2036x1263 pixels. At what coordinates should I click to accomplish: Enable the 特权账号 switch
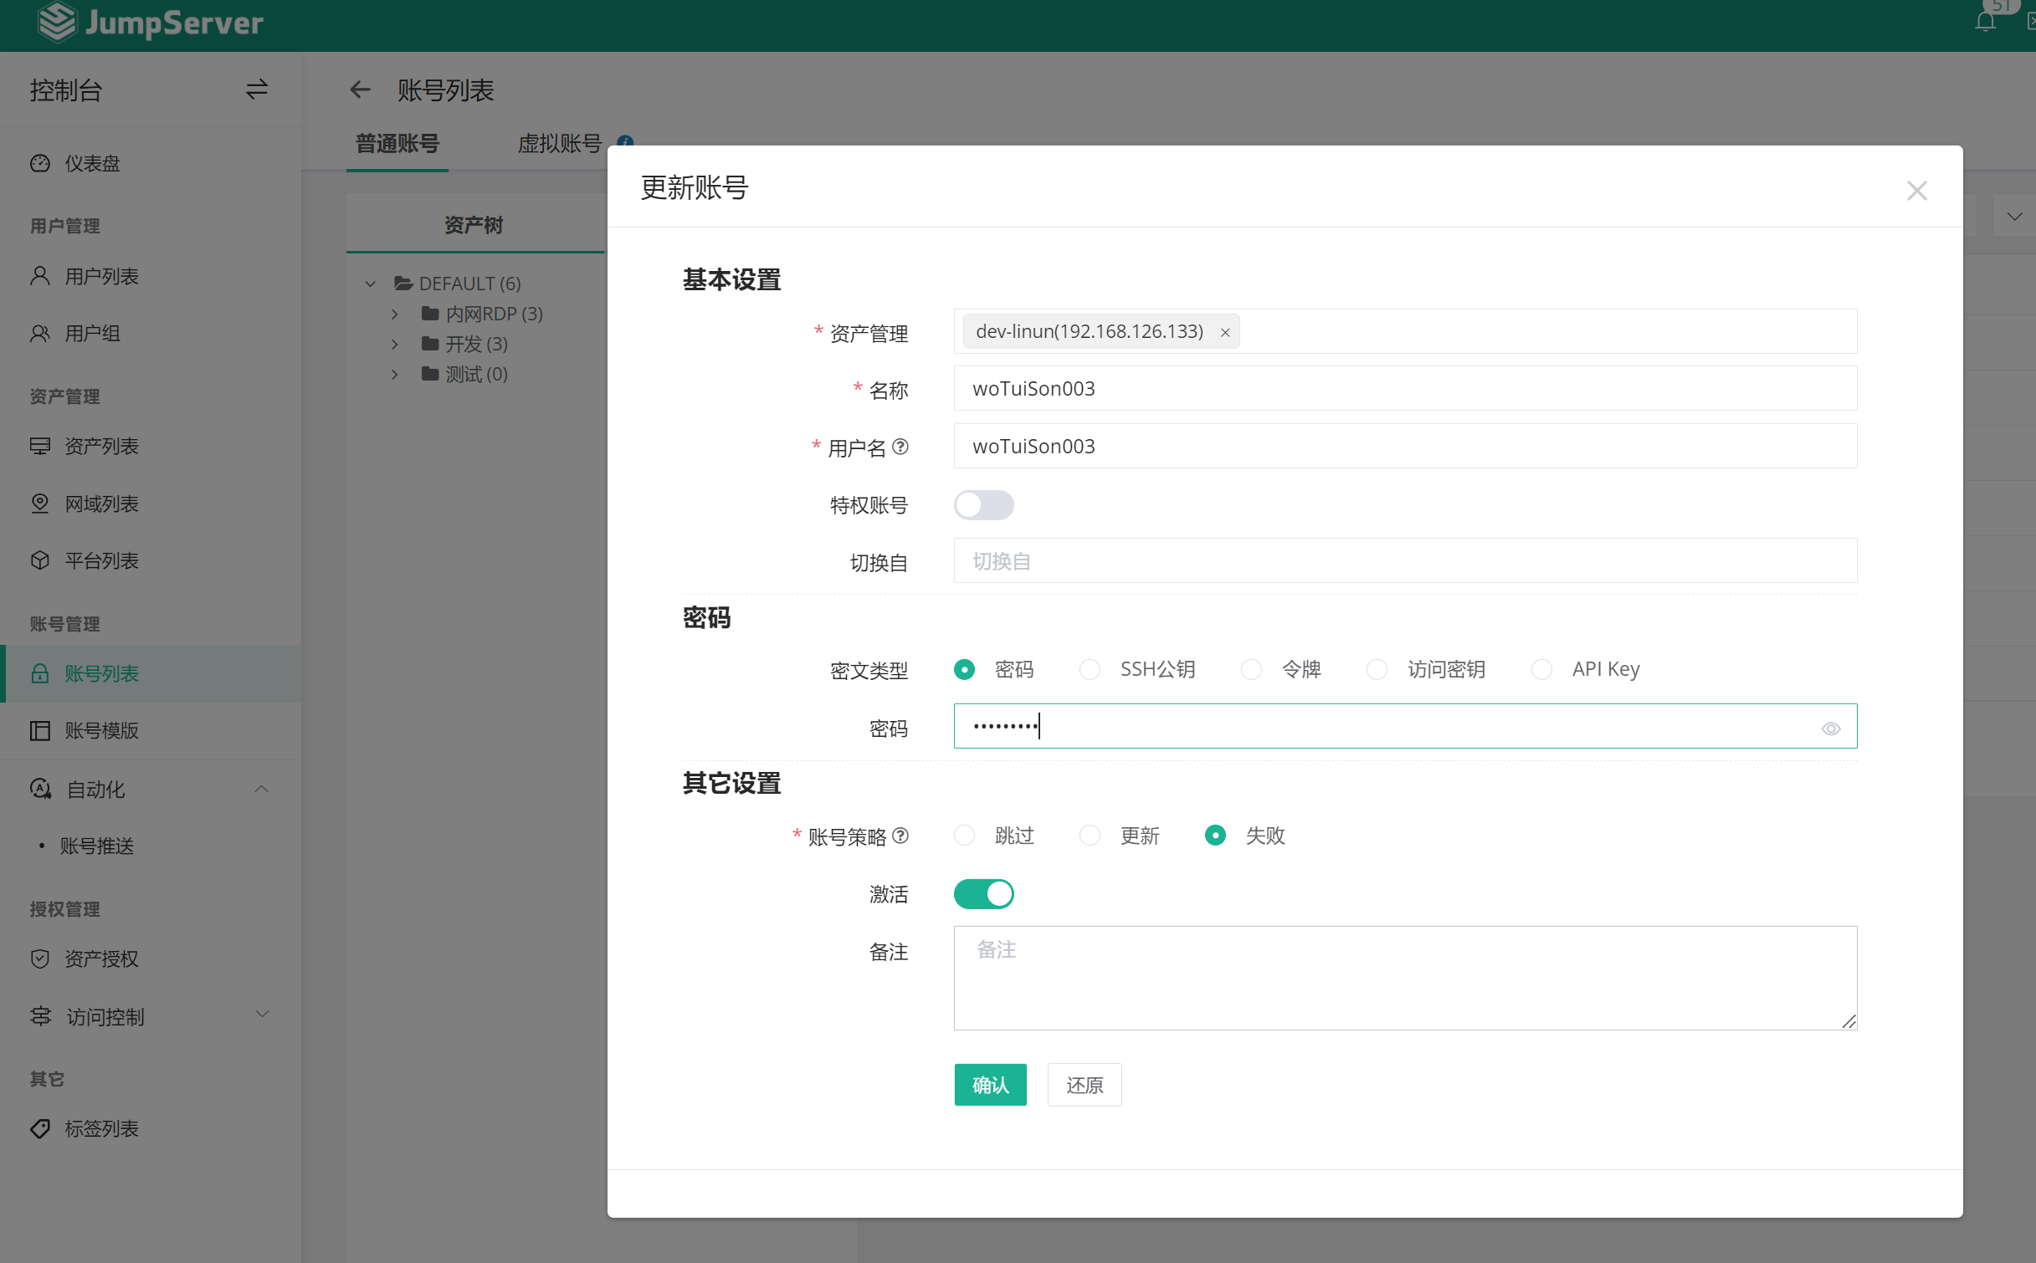click(983, 505)
